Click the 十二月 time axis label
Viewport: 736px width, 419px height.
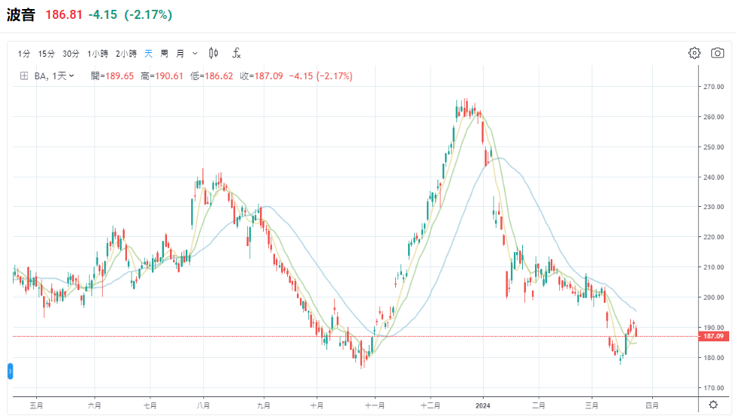[x=431, y=405]
